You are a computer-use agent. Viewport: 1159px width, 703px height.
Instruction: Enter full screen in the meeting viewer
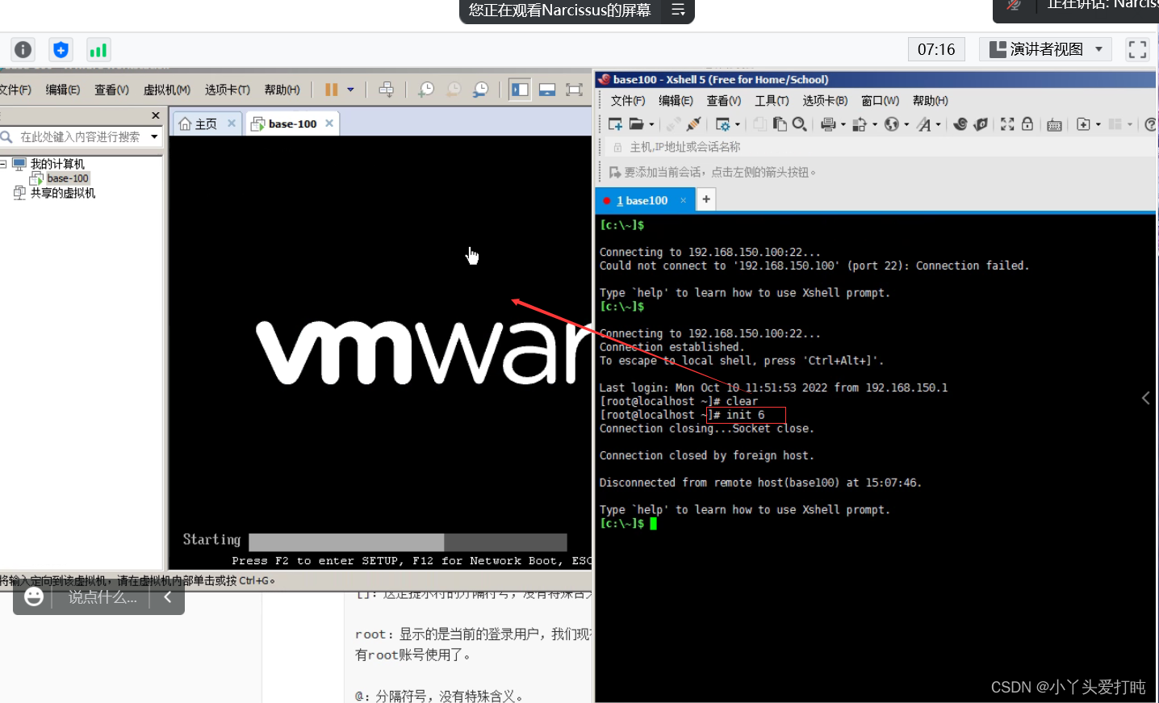pos(1137,49)
